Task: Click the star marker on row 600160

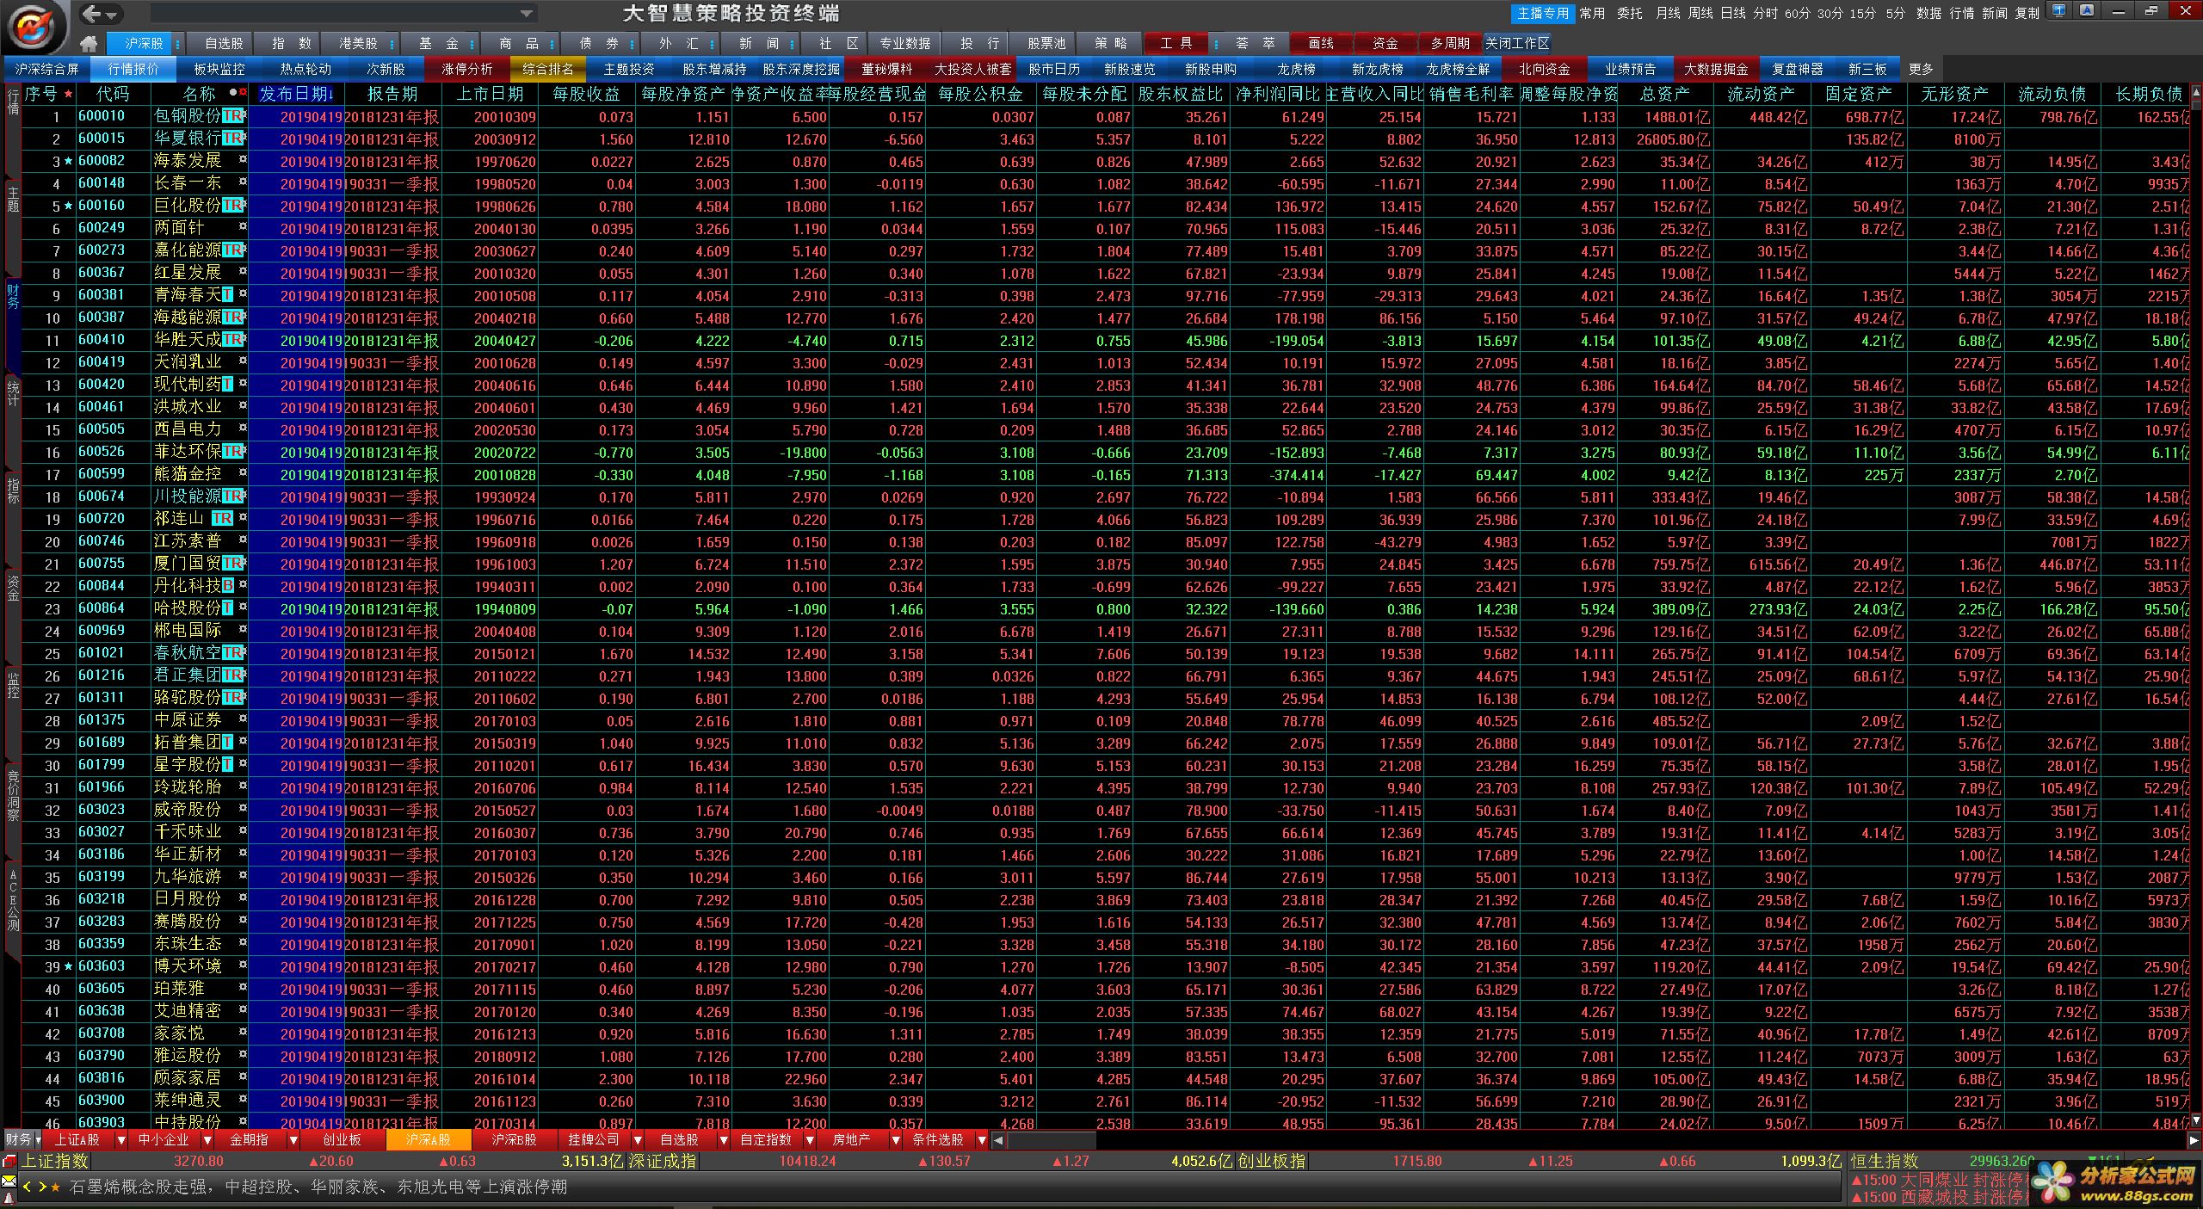Action: 69,206
